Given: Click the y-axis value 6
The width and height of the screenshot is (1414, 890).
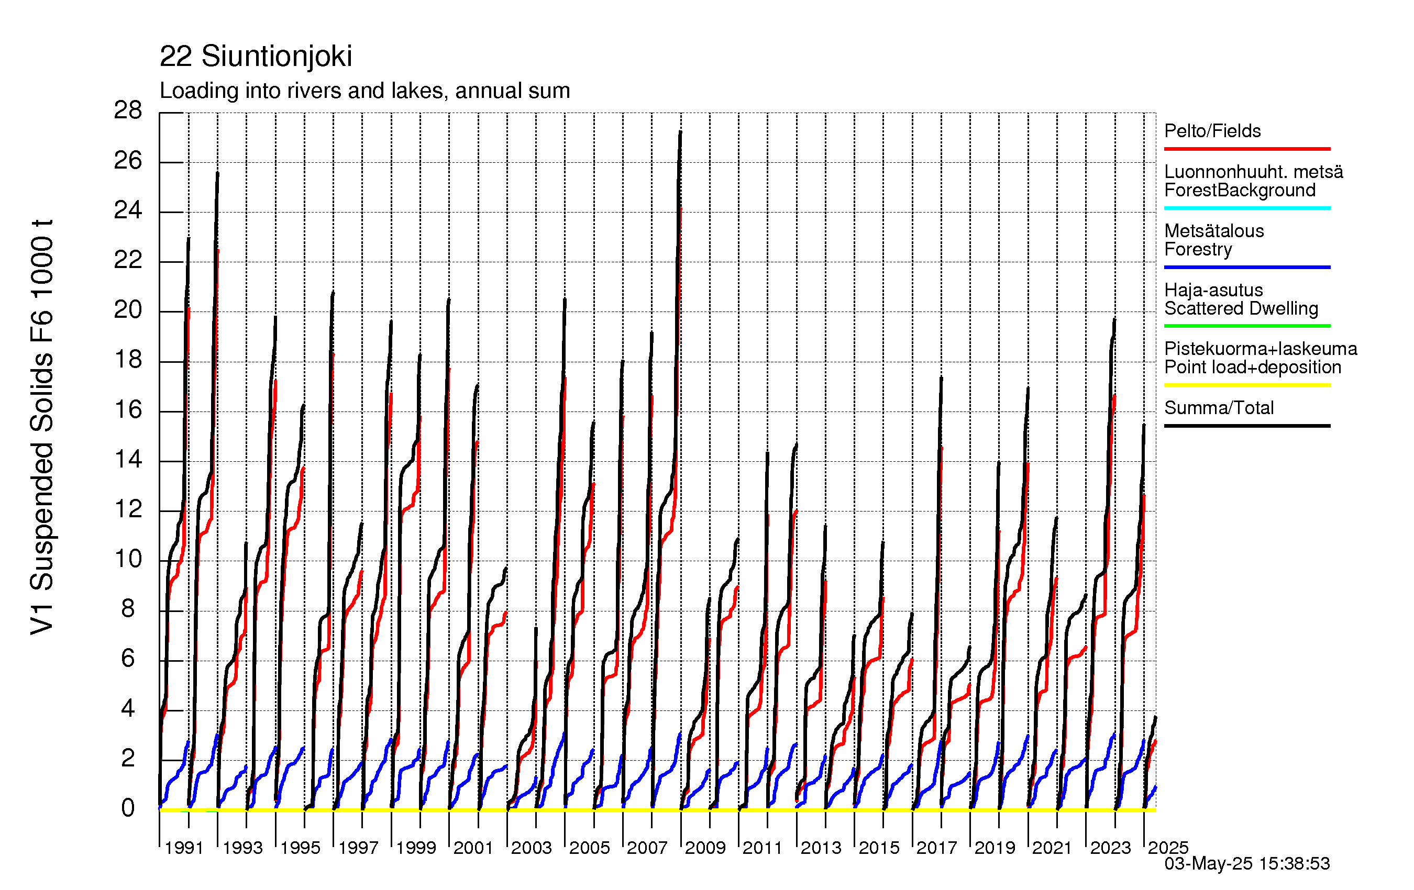Looking at the screenshot, I should pyautogui.click(x=128, y=658).
